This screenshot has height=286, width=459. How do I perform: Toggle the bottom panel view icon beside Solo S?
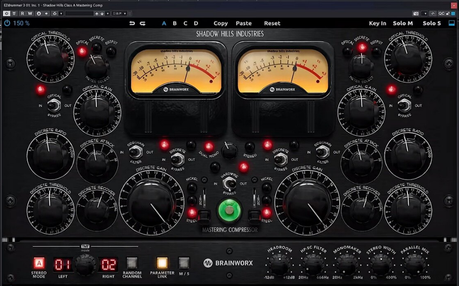coord(452,23)
